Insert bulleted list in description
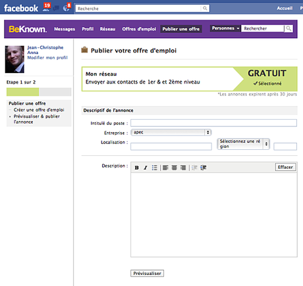303x286 pixels. 155,168
